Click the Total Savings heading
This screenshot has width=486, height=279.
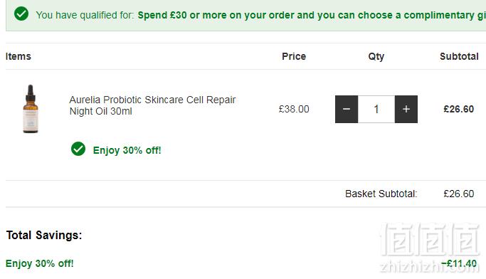[x=44, y=235]
